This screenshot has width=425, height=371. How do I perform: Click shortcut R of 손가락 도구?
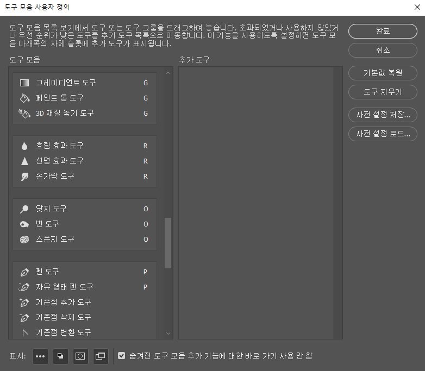click(146, 177)
